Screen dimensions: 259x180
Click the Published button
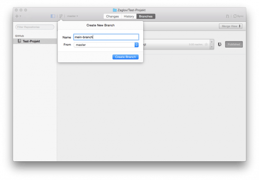click(234, 44)
